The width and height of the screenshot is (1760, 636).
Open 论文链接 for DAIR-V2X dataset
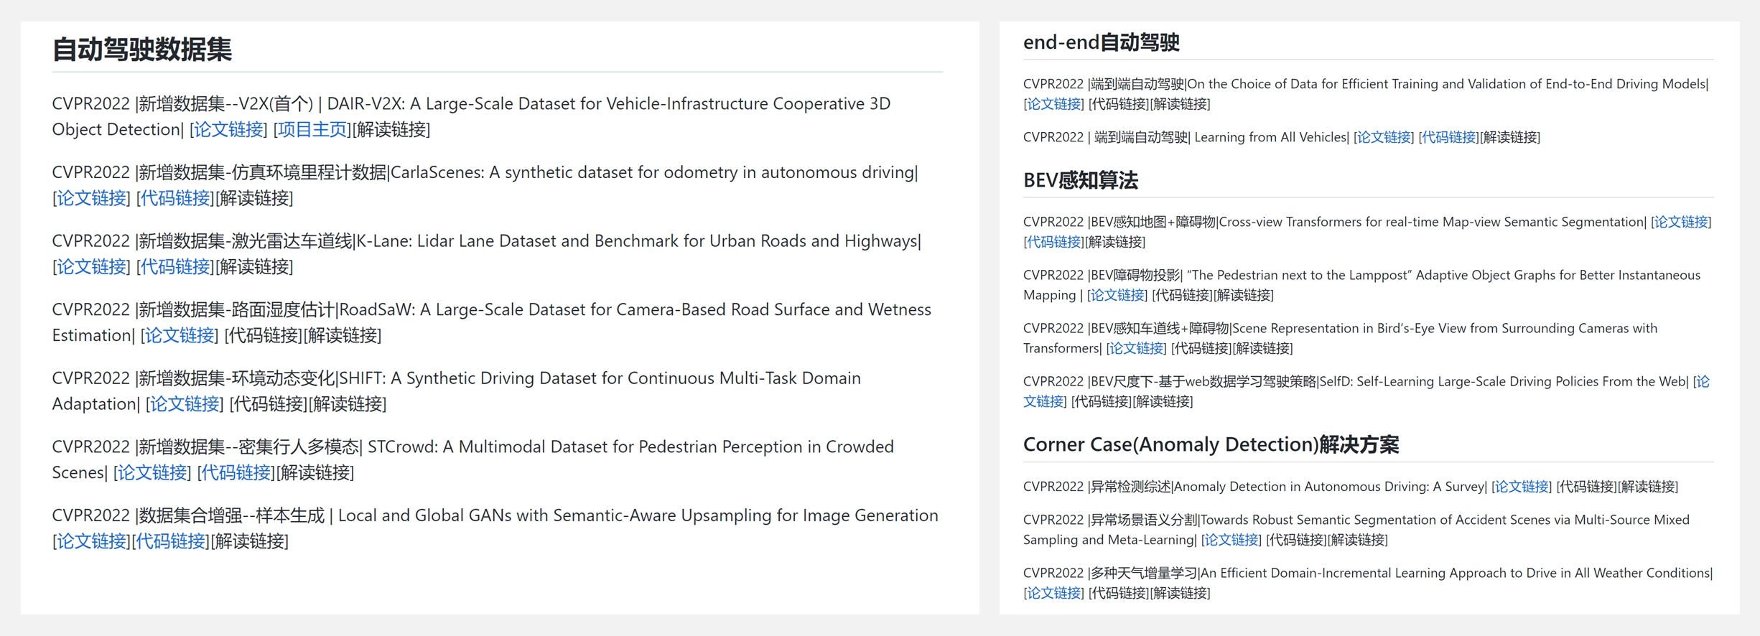[x=228, y=129]
